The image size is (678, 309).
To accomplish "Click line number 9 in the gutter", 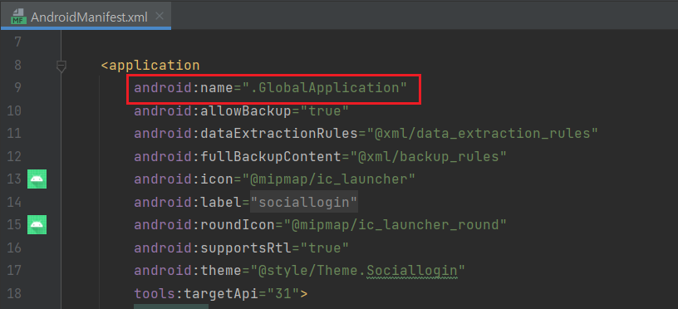I will pos(17,88).
